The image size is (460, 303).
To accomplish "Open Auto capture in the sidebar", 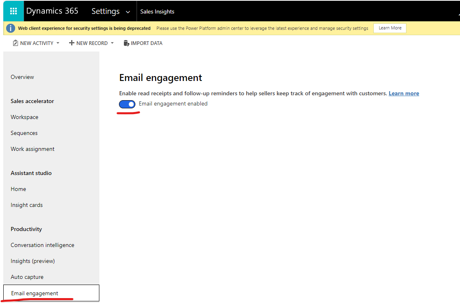I will 27,277.
